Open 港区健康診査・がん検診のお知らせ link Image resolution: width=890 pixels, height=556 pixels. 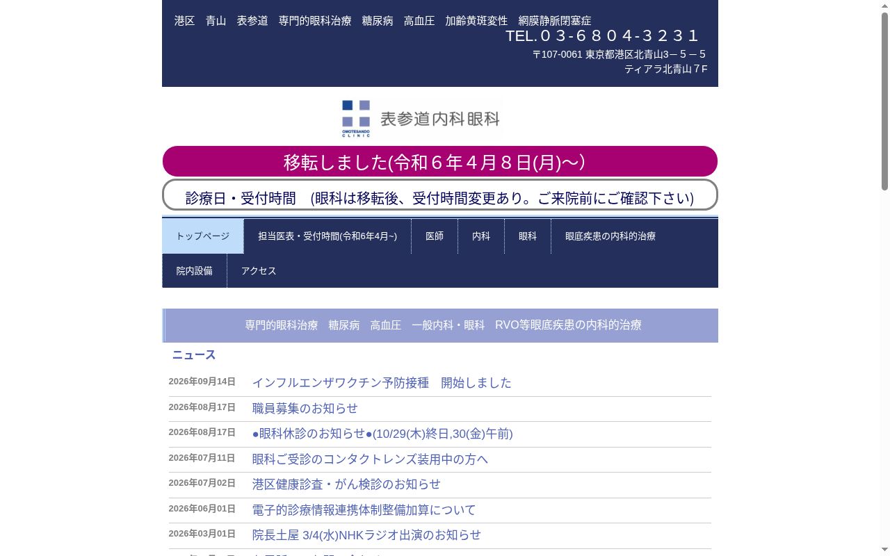pyautogui.click(x=346, y=484)
